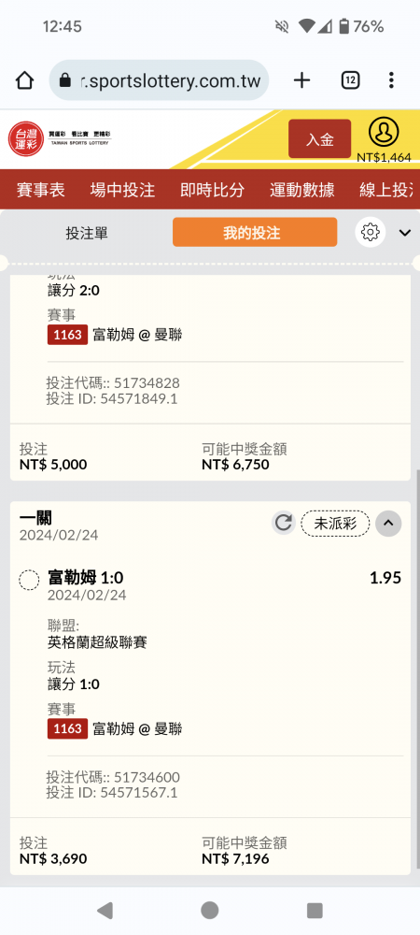Refresh the 一關 bet status
The image size is (420, 935).
(x=283, y=524)
